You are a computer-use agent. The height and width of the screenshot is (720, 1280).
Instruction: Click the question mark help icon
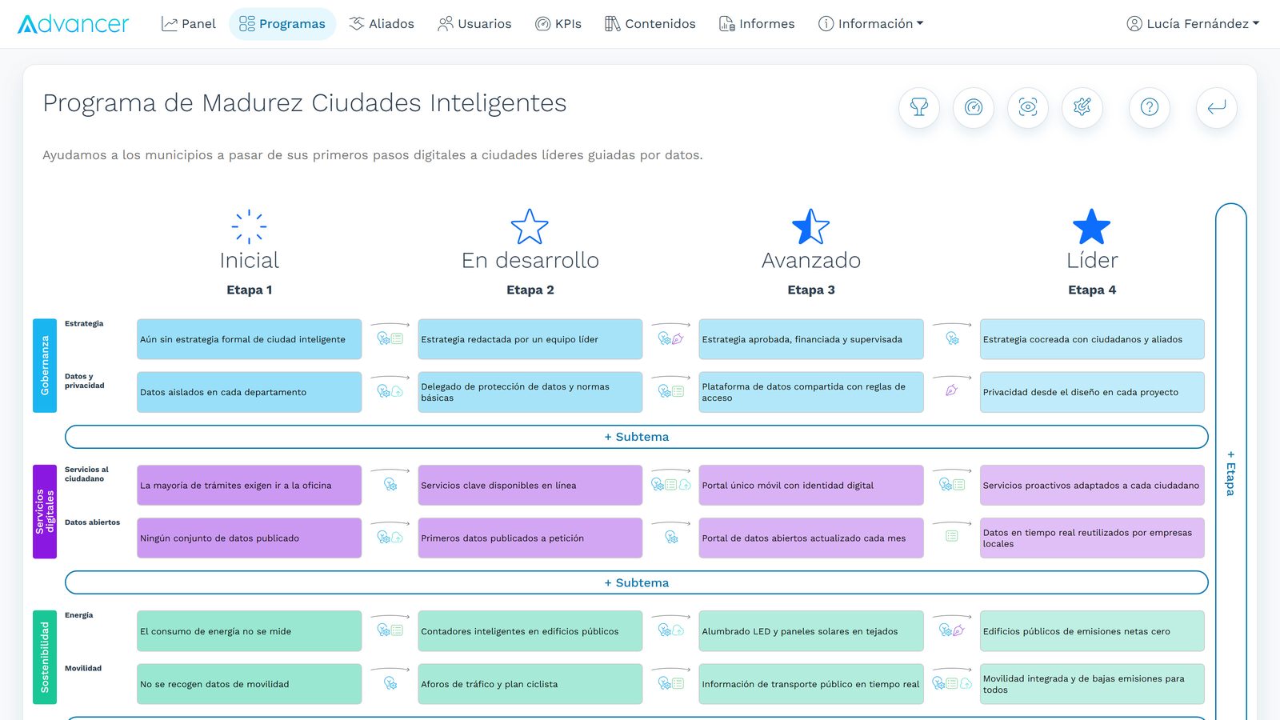tap(1150, 107)
